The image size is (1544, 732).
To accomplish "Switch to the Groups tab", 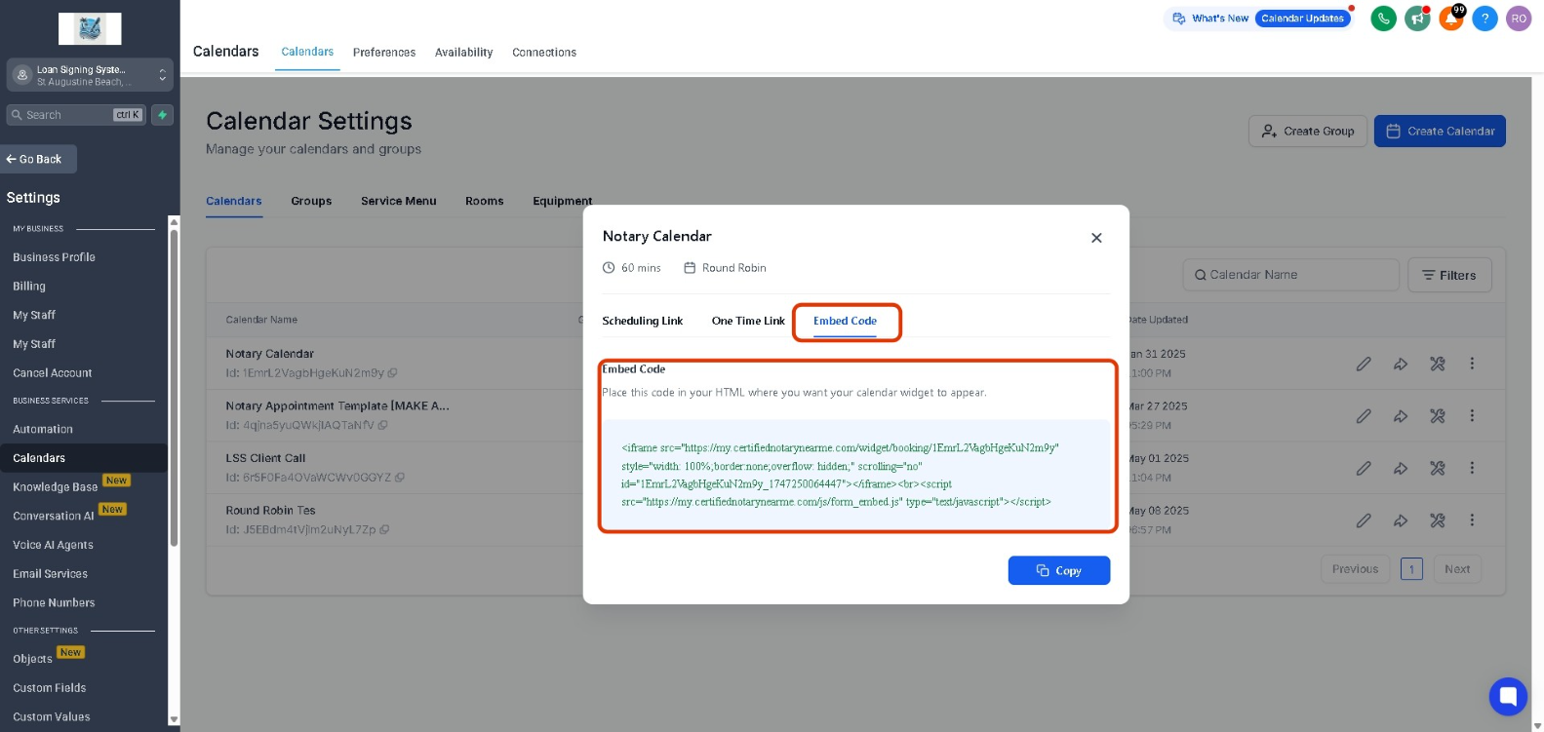I will (311, 201).
